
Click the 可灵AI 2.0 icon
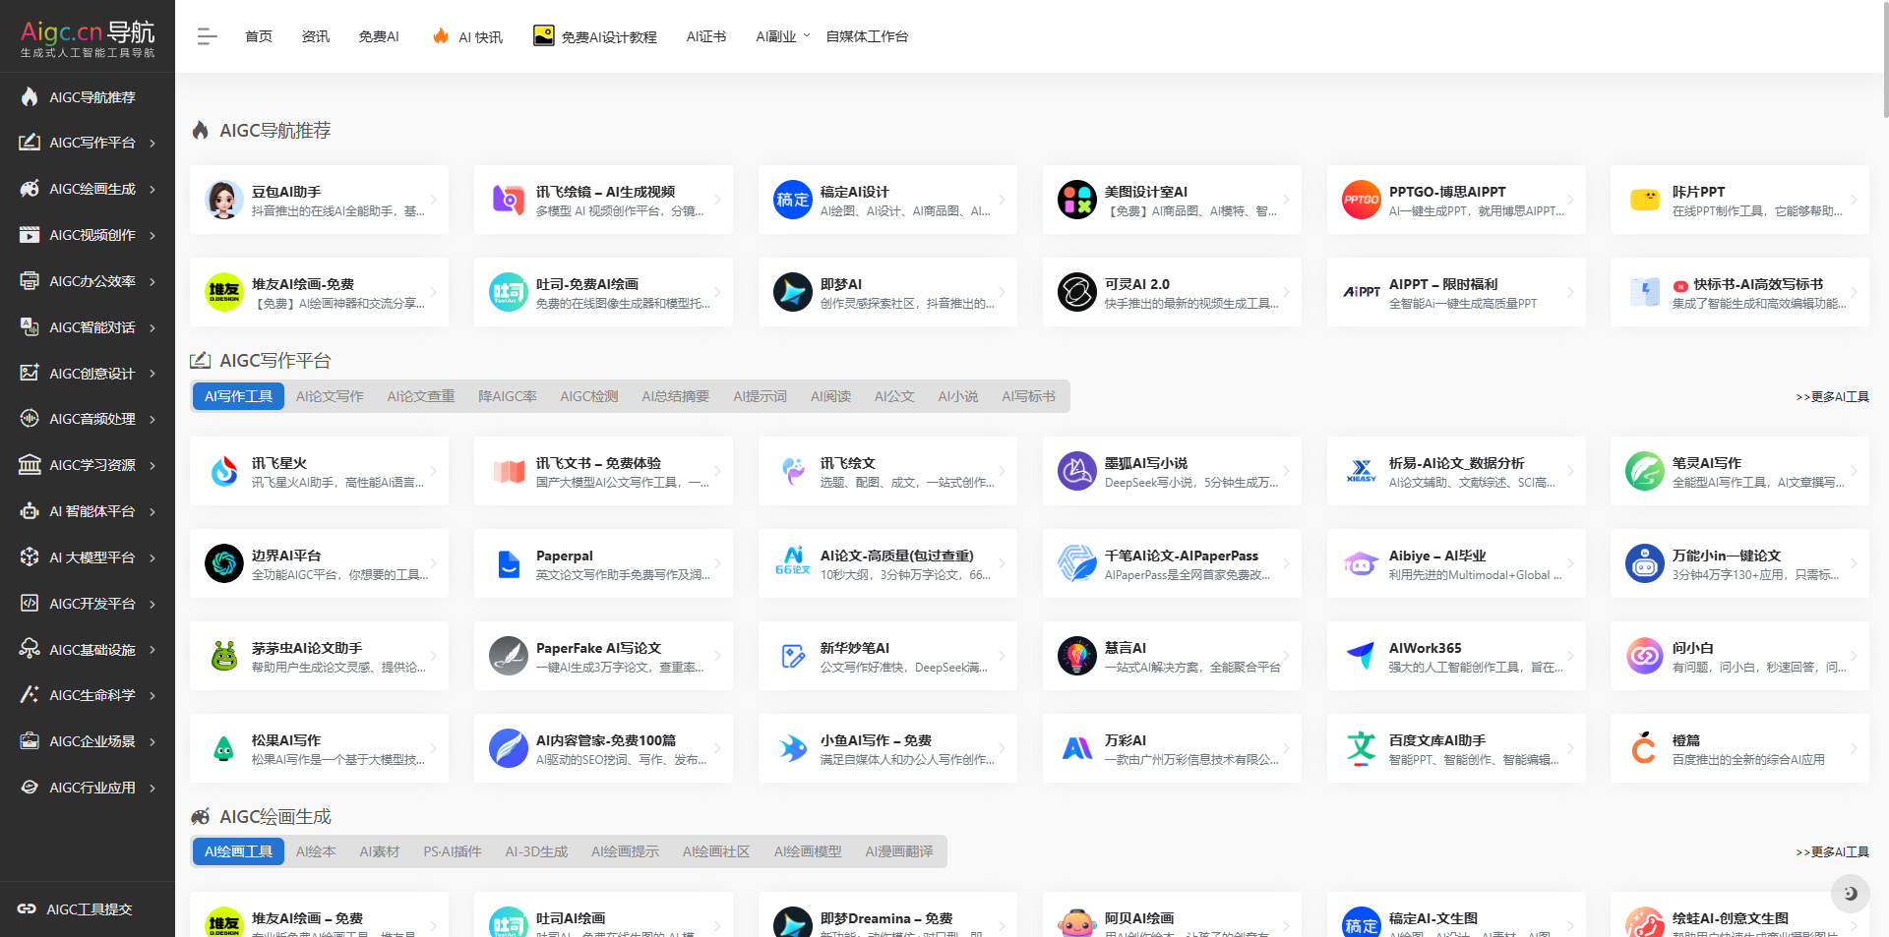click(1077, 292)
